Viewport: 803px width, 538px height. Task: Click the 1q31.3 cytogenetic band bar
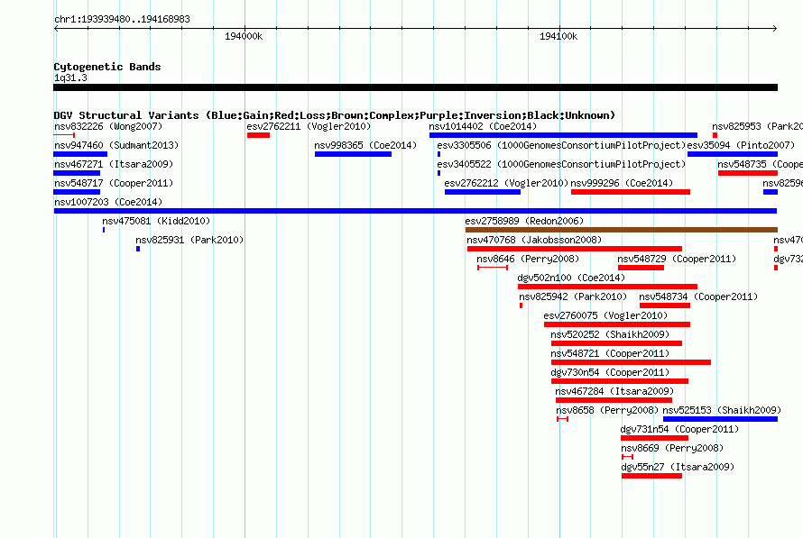click(415, 87)
